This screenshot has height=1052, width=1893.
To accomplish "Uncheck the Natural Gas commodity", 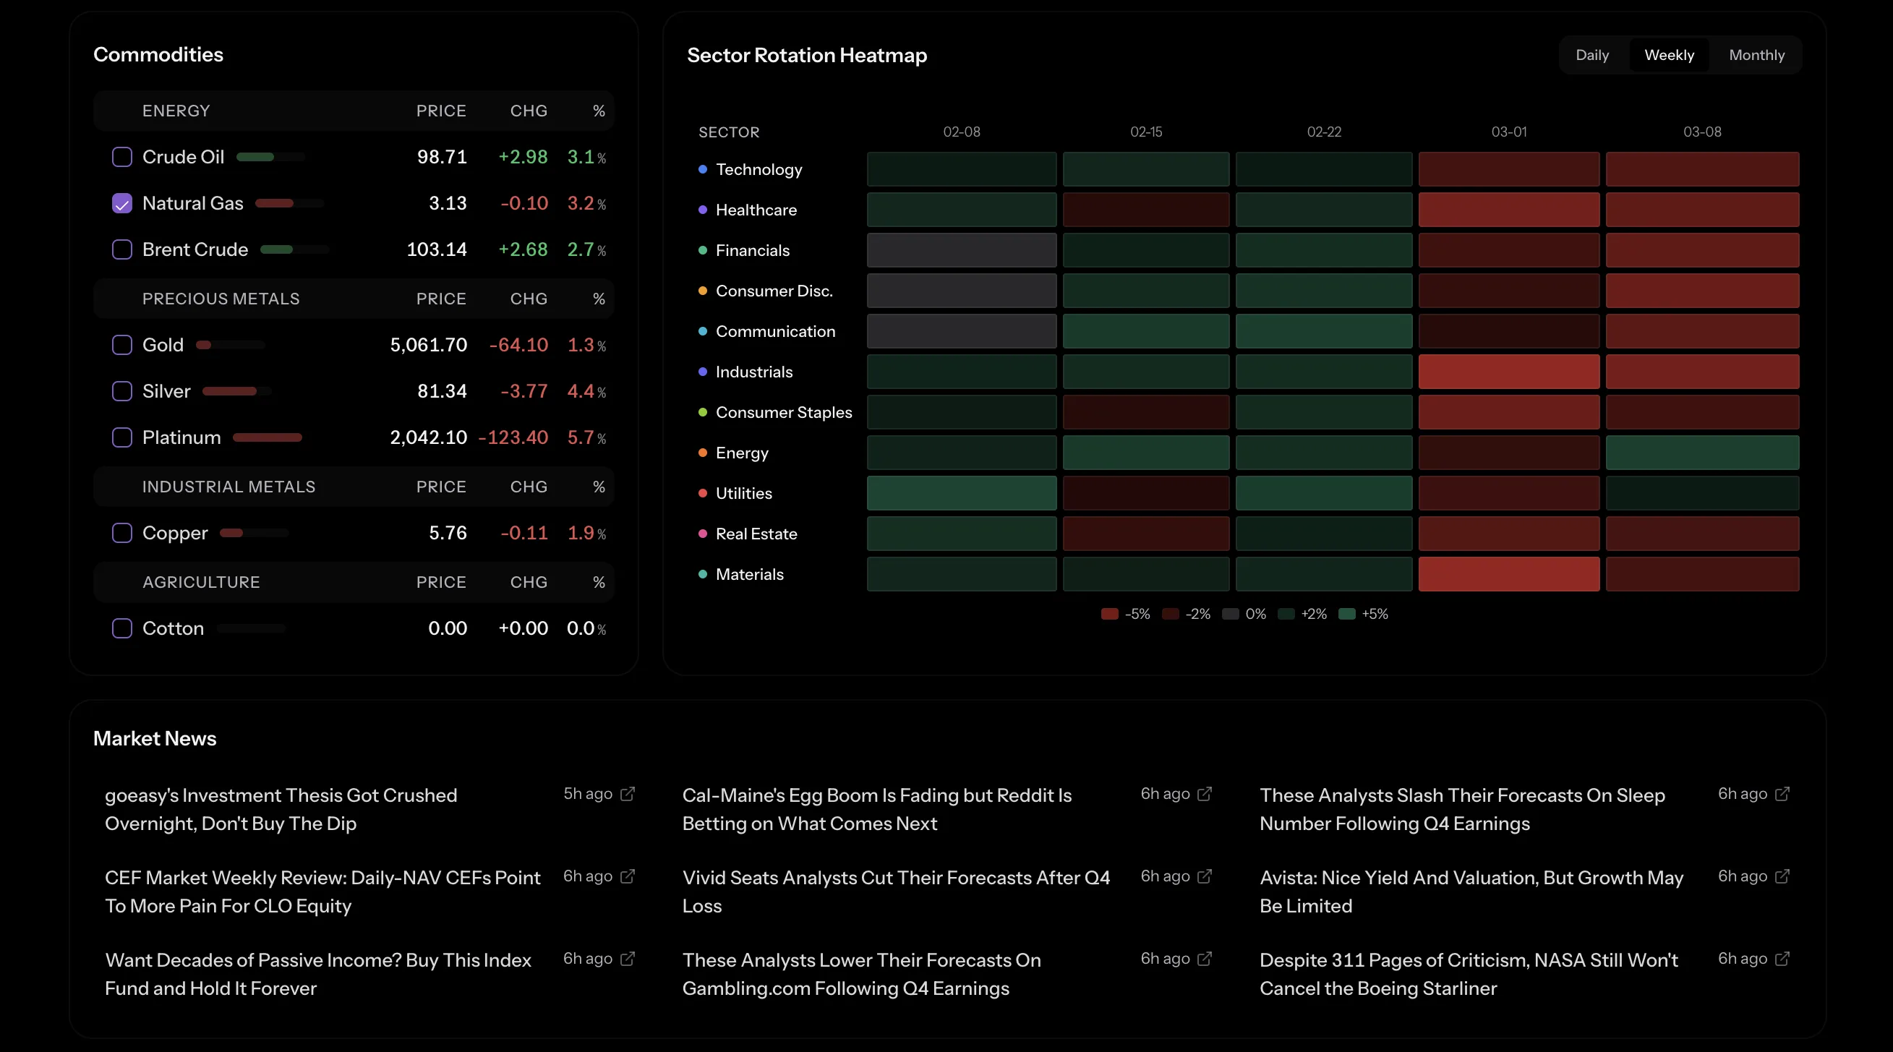I will [122, 203].
